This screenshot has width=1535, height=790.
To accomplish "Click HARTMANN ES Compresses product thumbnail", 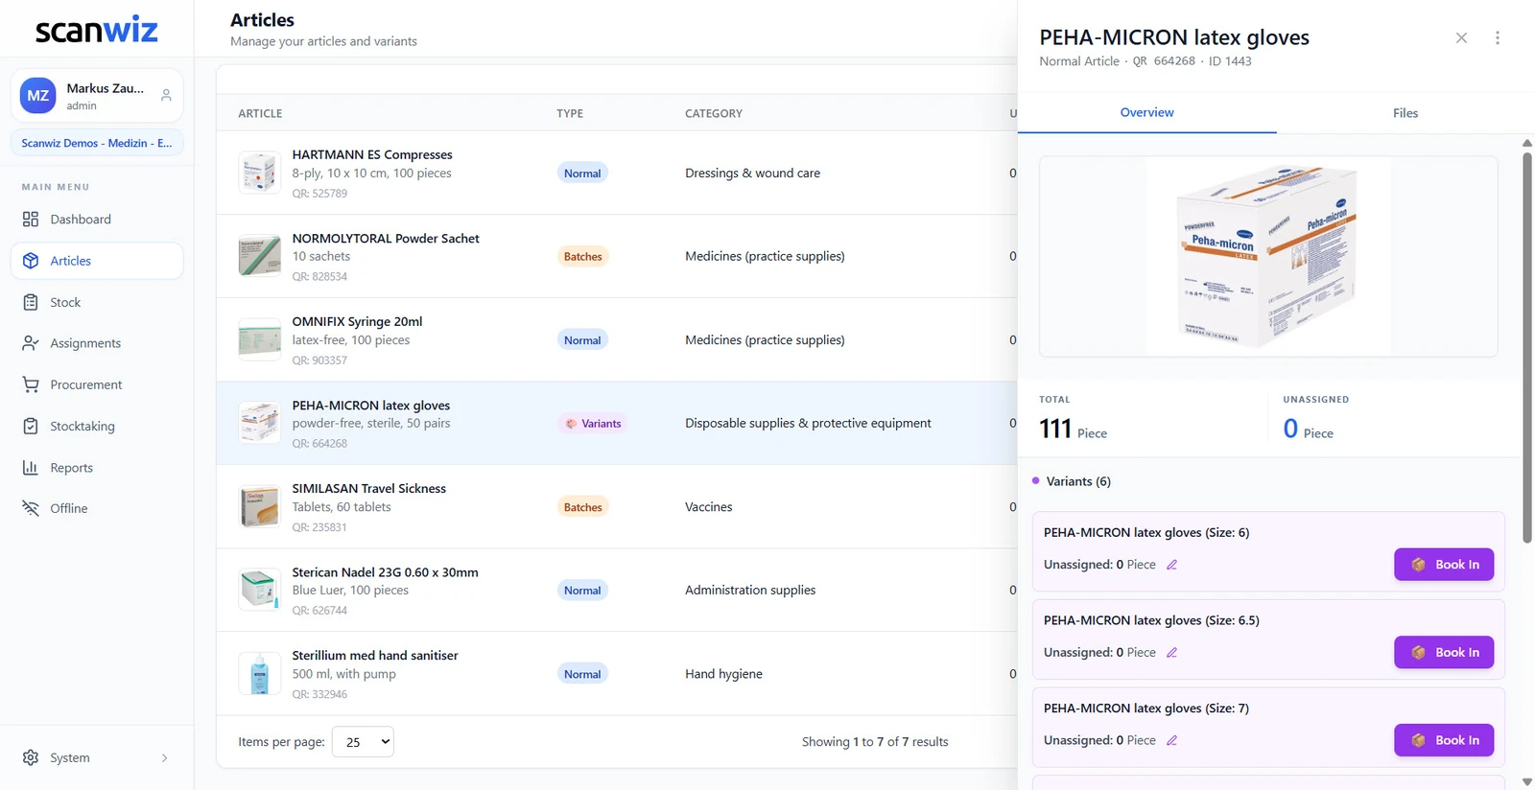I will [259, 173].
